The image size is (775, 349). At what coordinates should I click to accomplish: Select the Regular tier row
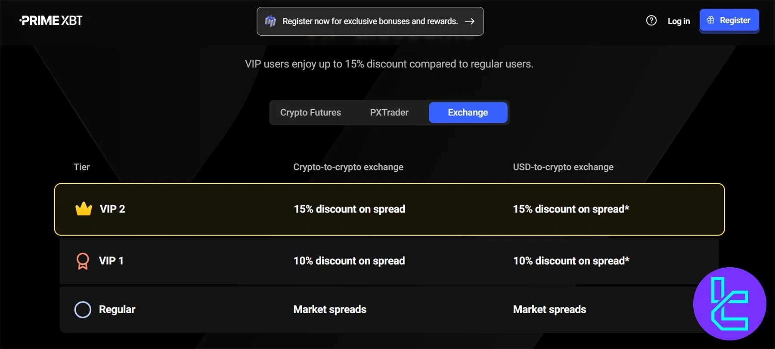pos(387,309)
